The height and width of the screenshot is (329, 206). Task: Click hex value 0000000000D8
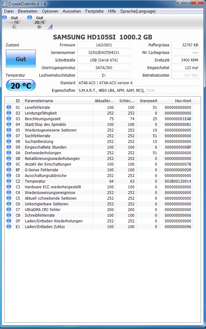pyautogui.click(x=178, y=169)
